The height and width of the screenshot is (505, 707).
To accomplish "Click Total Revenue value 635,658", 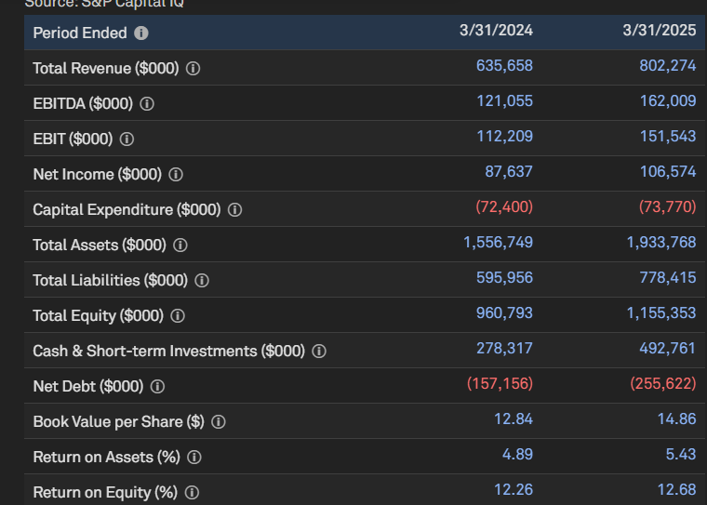I will [504, 66].
